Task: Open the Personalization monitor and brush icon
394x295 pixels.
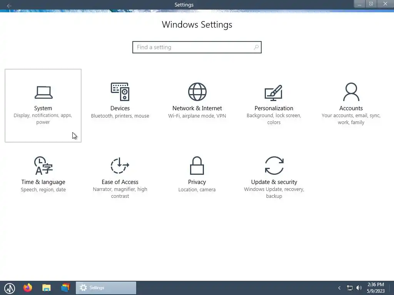Action: pos(274,93)
